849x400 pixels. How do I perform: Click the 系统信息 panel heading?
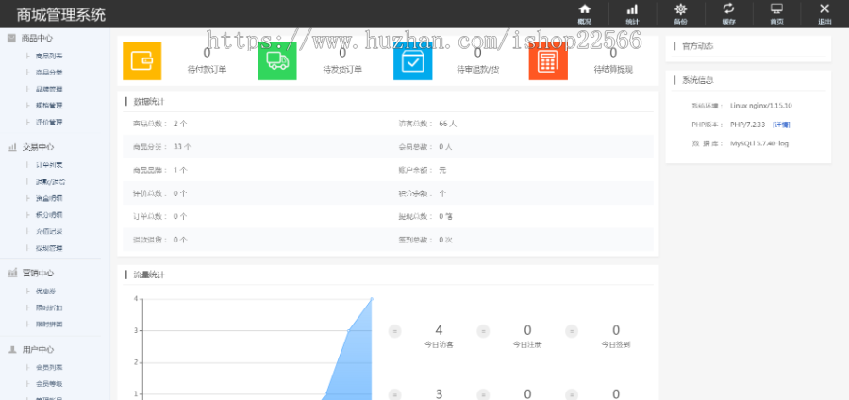pyautogui.click(x=697, y=80)
